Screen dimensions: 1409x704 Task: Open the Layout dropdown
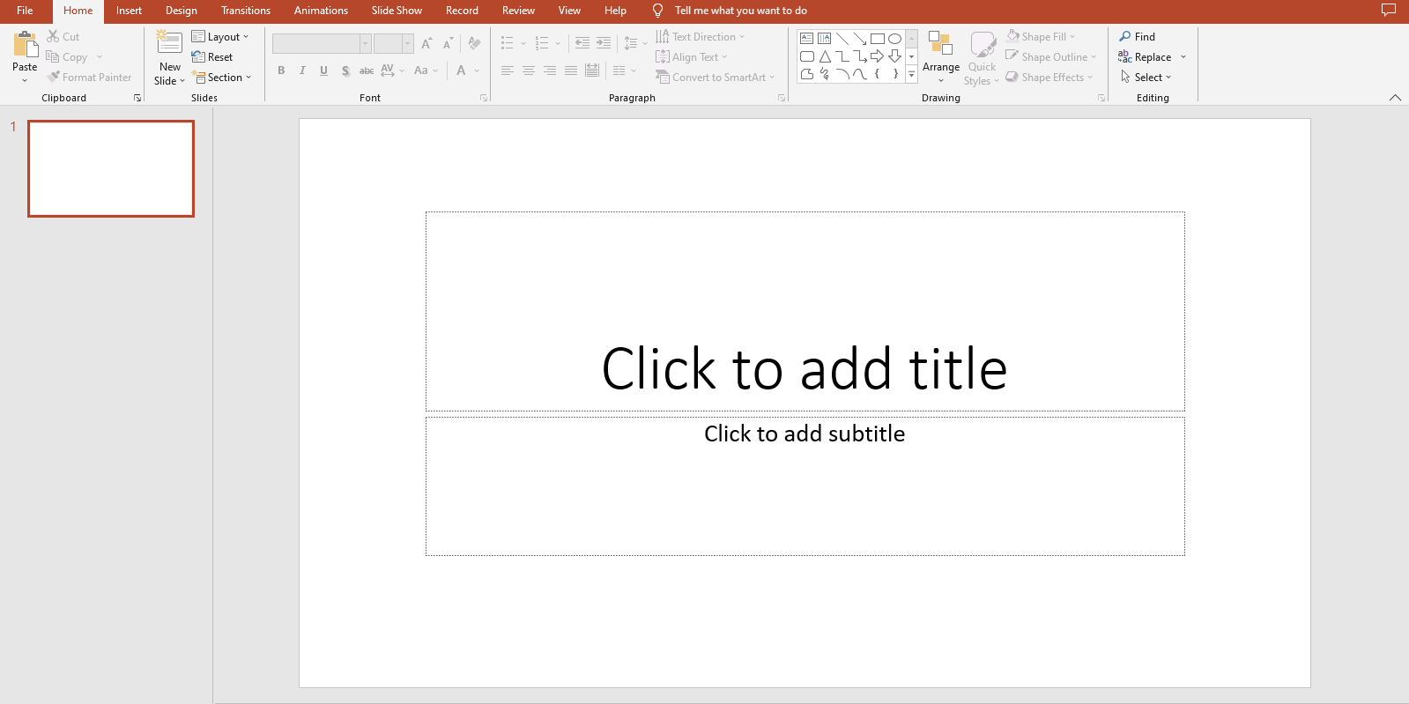coord(220,37)
